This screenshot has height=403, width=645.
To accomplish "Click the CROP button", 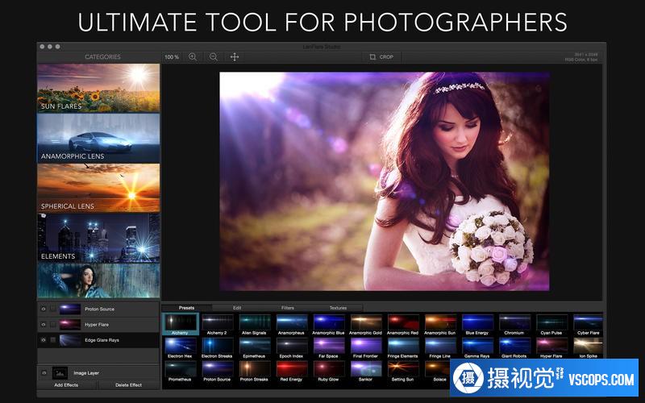I will tap(381, 56).
